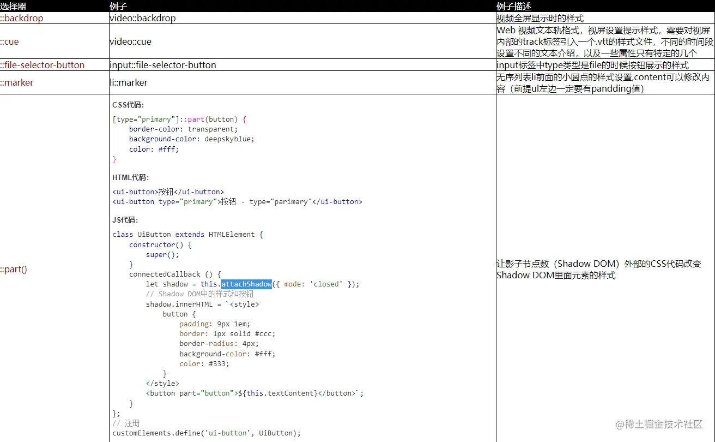Click the li::marker example cell

(x=129, y=82)
